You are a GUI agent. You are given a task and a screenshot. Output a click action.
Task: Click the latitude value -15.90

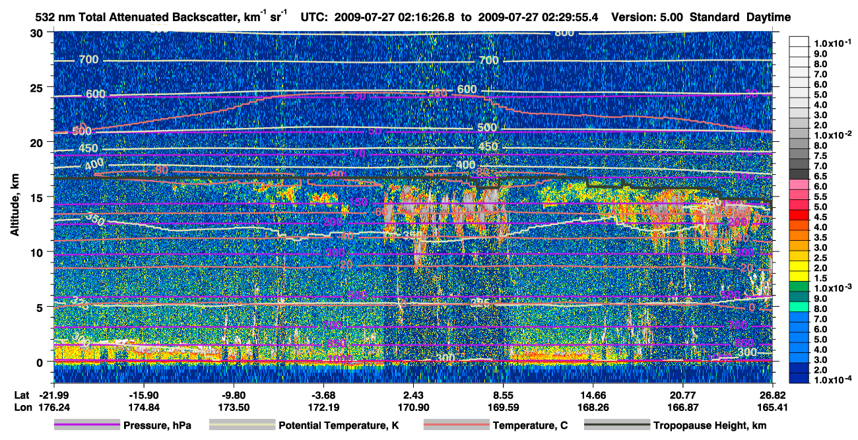[x=144, y=394]
